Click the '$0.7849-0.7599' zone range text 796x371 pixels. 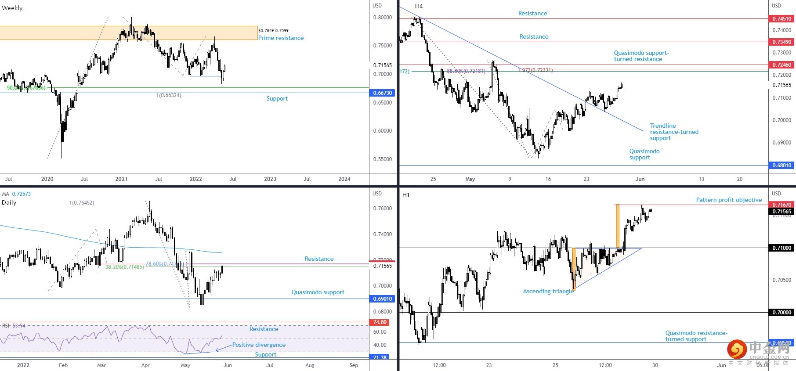pyautogui.click(x=273, y=30)
